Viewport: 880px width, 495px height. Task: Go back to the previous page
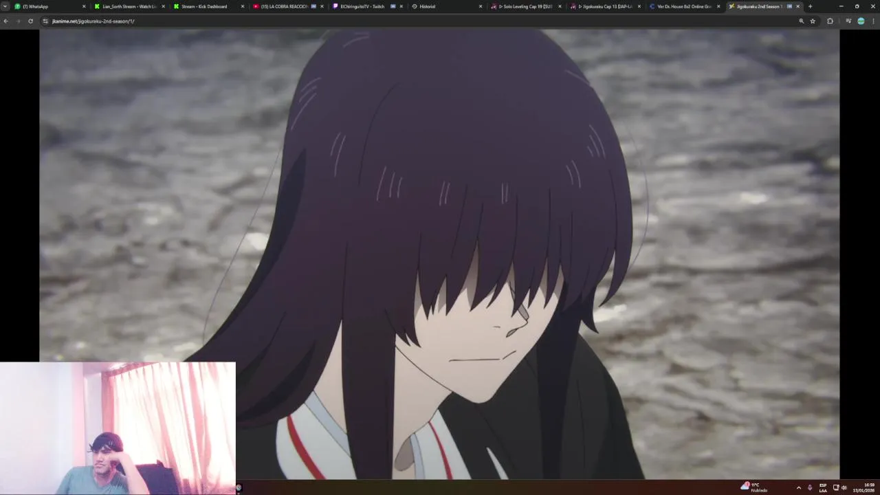(x=5, y=21)
